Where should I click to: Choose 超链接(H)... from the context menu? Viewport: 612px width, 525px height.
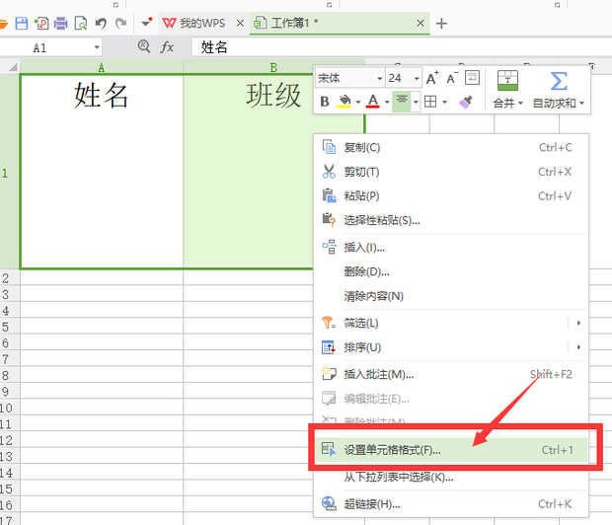click(451, 504)
